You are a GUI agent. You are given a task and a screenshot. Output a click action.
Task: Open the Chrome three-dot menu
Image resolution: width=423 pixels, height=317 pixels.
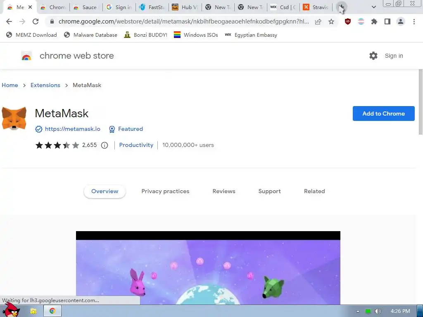[414, 21]
